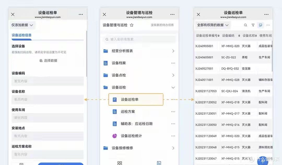Open more options for 辅助表：应巡检日期
Image resolution: width=282 pixels, height=165 pixels.
pos(173,124)
